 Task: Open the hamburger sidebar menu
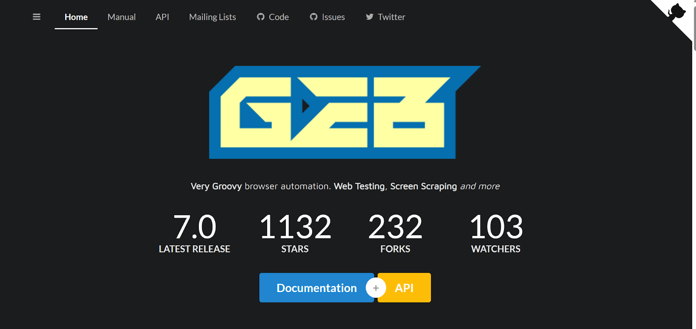pyautogui.click(x=37, y=17)
